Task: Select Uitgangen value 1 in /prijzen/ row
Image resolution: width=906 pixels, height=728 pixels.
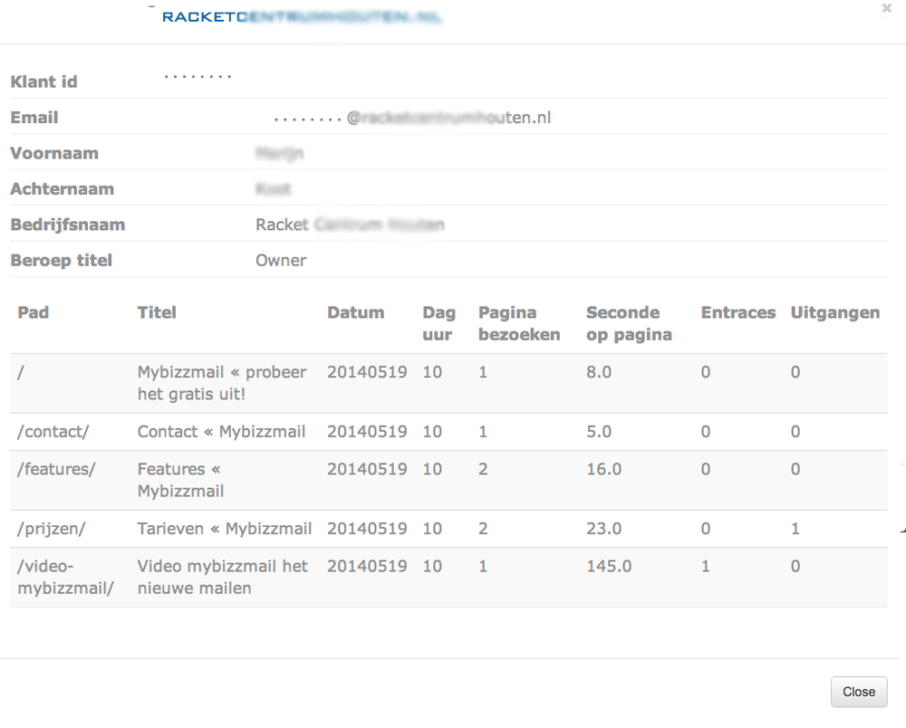Action: [795, 529]
